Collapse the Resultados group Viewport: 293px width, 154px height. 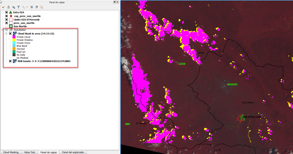click(3, 30)
